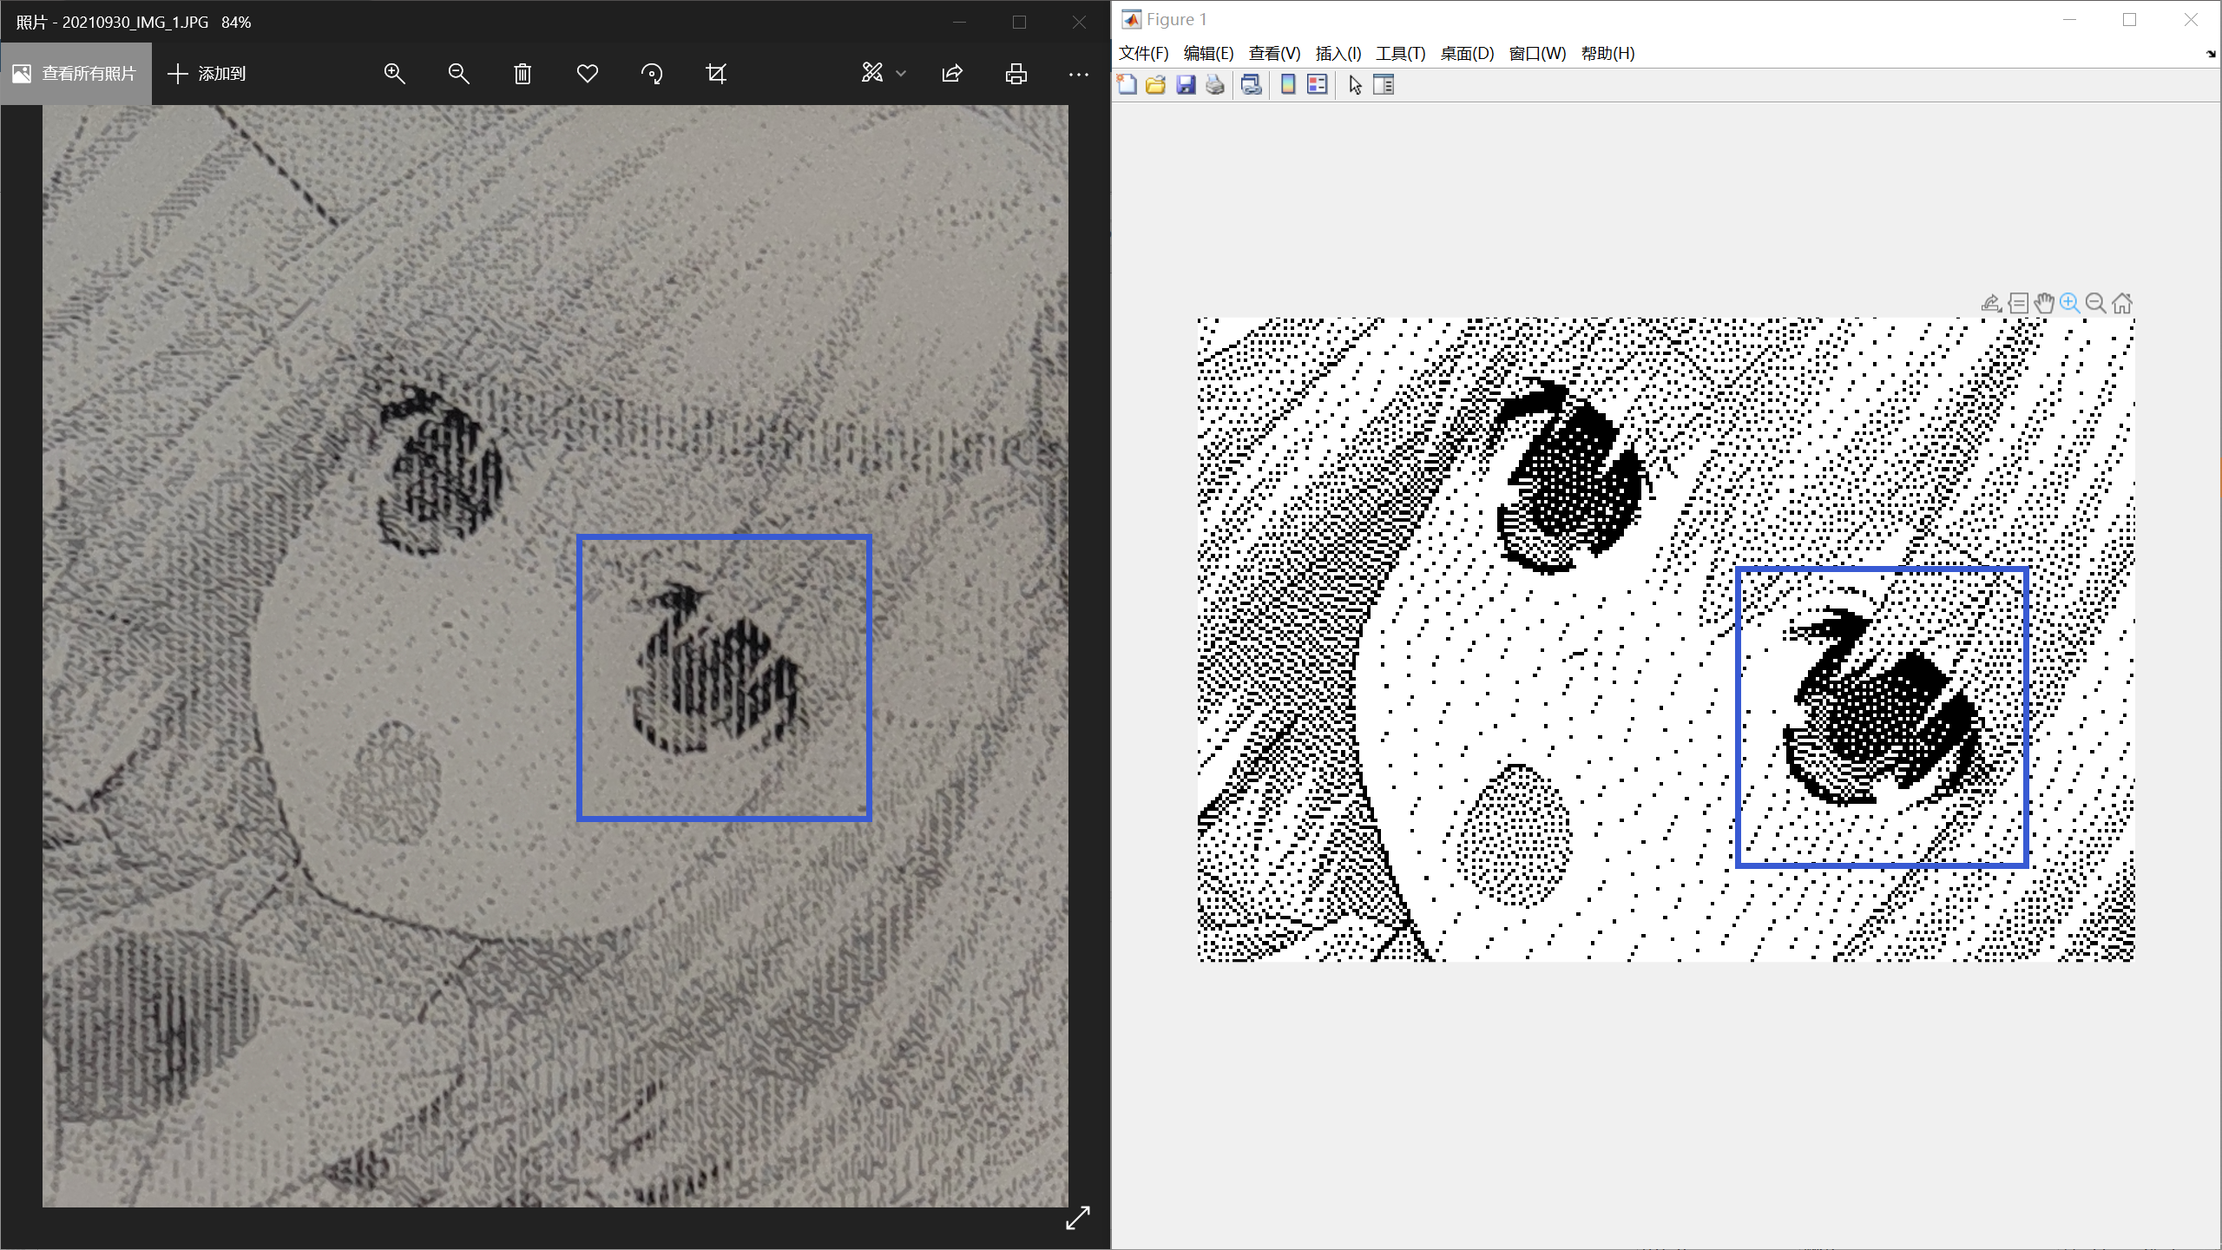Expand the Edit & Create dropdown chevron
The image size is (2222, 1250).
click(x=901, y=74)
